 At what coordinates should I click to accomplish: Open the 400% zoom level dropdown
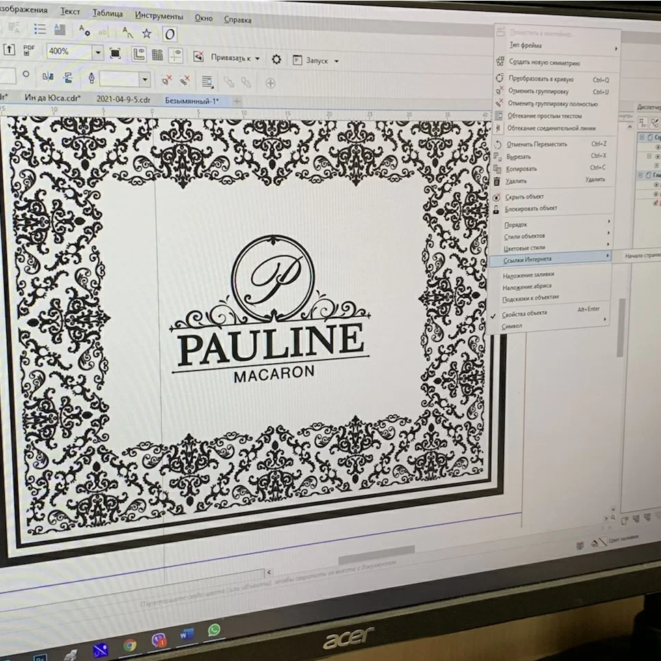coord(98,52)
